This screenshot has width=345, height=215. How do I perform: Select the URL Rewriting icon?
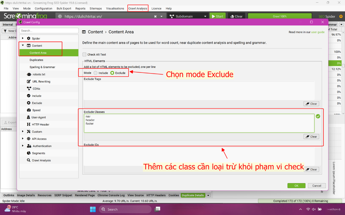[x=29, y=81]
